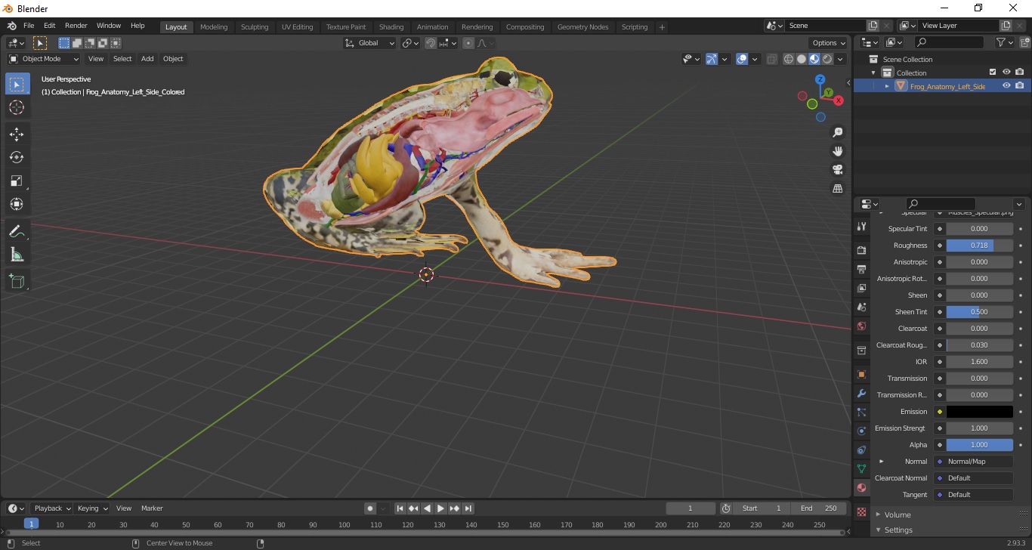1032x550 pixels.
Task: Jump to last frame endpoint
Action: [468, 508]
